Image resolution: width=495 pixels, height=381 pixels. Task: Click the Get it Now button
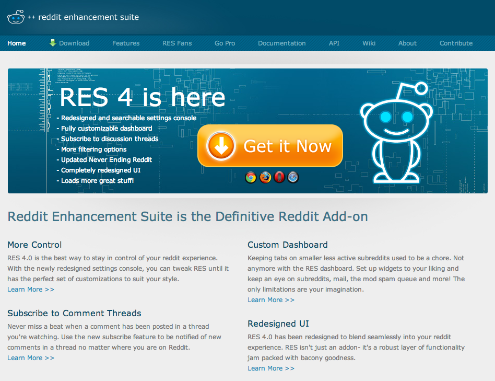click(270, 146)
